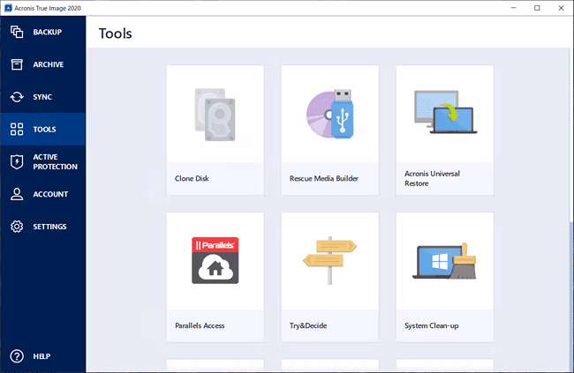Open Acronis Universal Restore label
Viewport: 574px width, 373px height.
point(432,178)
